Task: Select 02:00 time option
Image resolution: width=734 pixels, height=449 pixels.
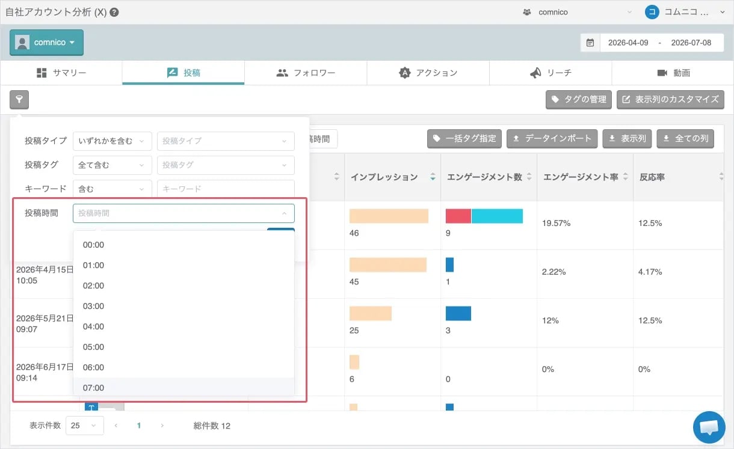Action: click(183, 286)
